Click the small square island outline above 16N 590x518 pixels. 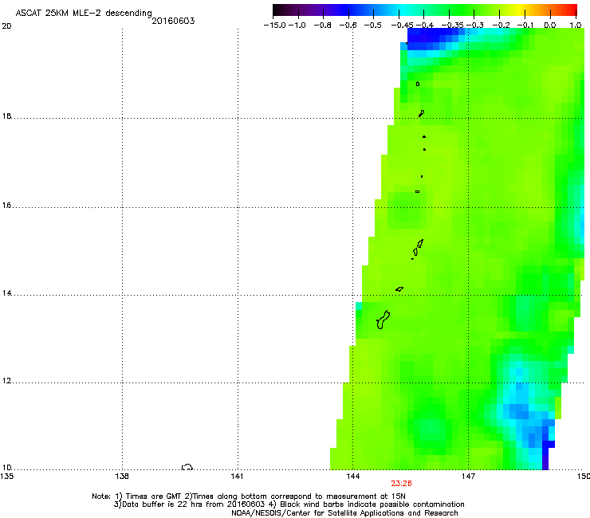(417, 191)
